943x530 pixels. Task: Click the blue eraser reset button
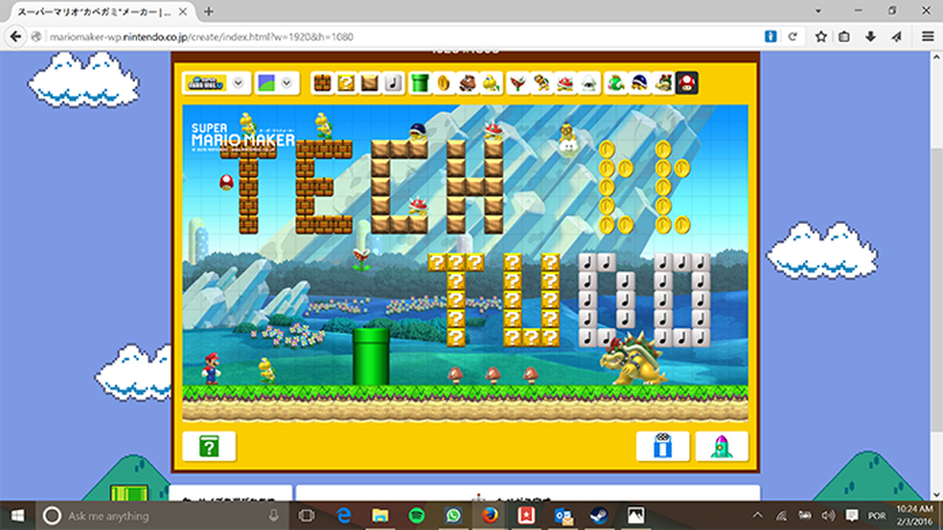point(662,447)
